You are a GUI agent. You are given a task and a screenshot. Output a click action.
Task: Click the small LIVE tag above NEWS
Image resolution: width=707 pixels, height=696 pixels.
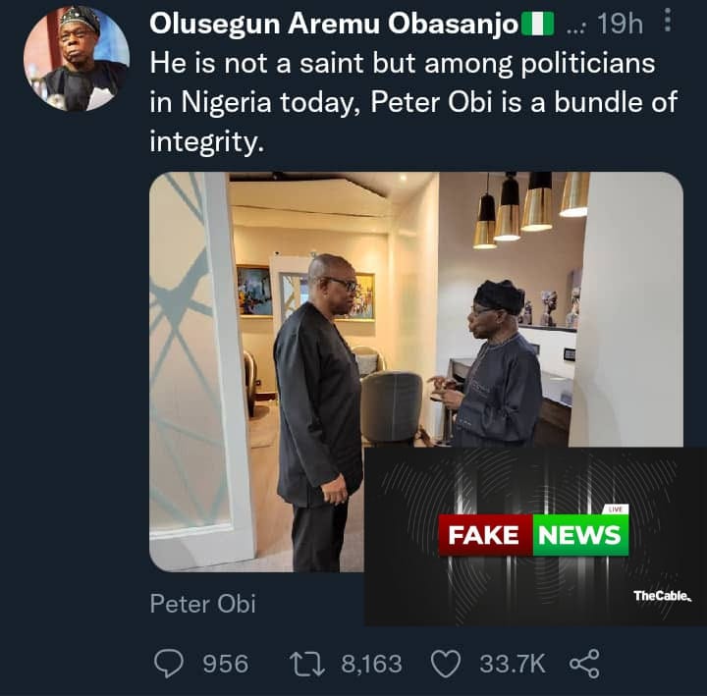pyautogui.click(x=616, y=509)
